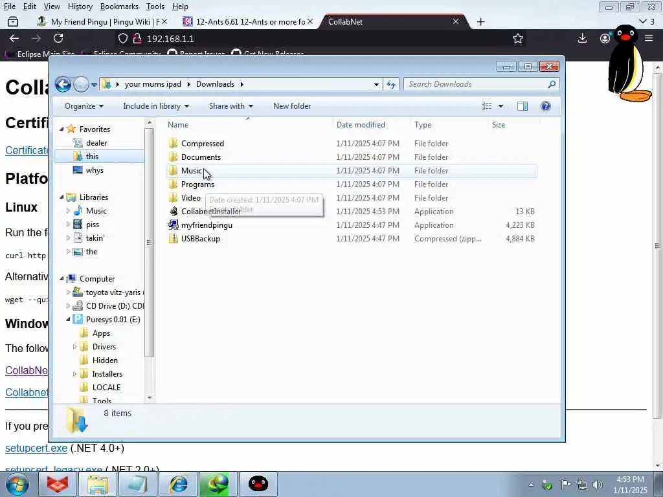The height and width of the screenshot is (497, 663).
Task: Open the browser hamburger menu
Action: [x=649, y=38]
